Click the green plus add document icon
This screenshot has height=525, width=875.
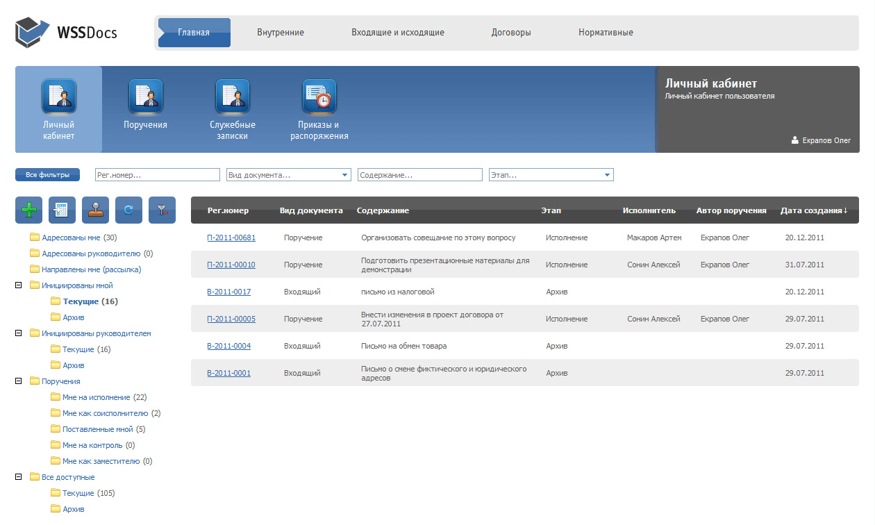click(29, 210)
